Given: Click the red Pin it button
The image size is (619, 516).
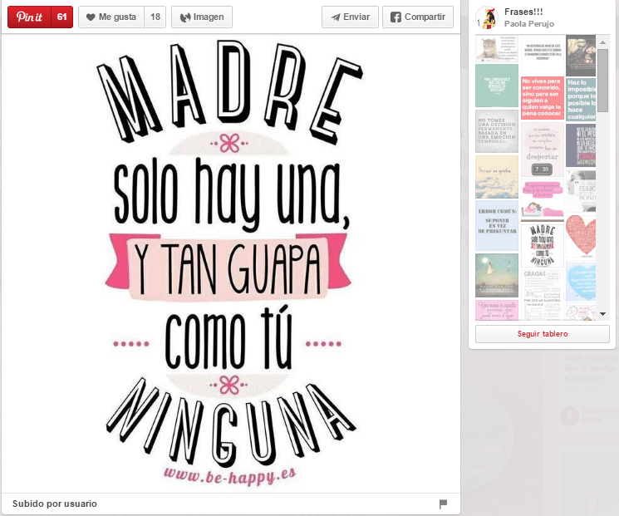Looking at the screenshot, I should [x=29, y=17].
